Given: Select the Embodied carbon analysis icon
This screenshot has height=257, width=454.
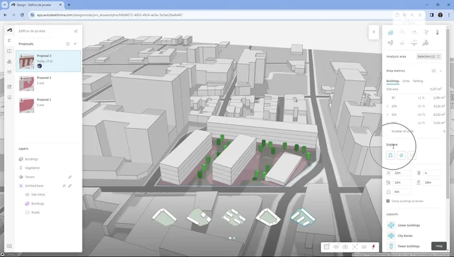Looking at the screenshot, I should (x=425, y=43).
